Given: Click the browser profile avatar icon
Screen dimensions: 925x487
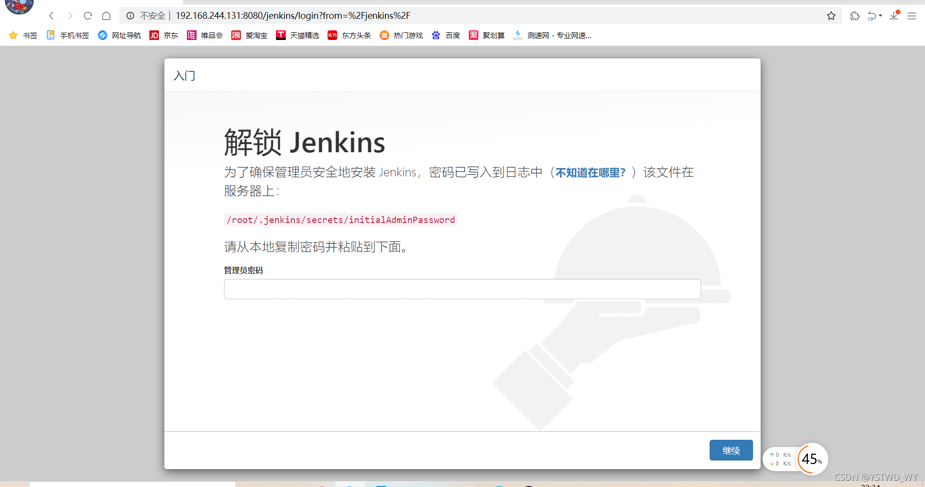Looking at the screenshot, I should [x=19, y=6].
